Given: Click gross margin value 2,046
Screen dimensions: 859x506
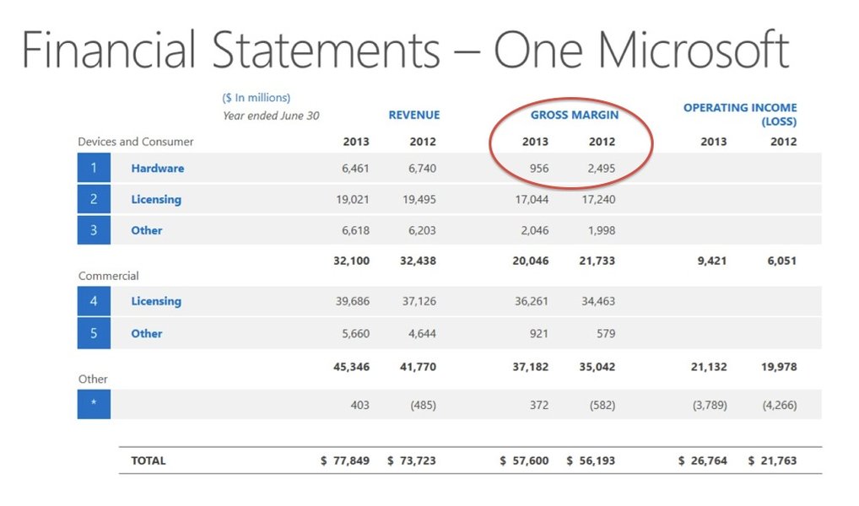Looking at the screenshot, I should (535, 230).
